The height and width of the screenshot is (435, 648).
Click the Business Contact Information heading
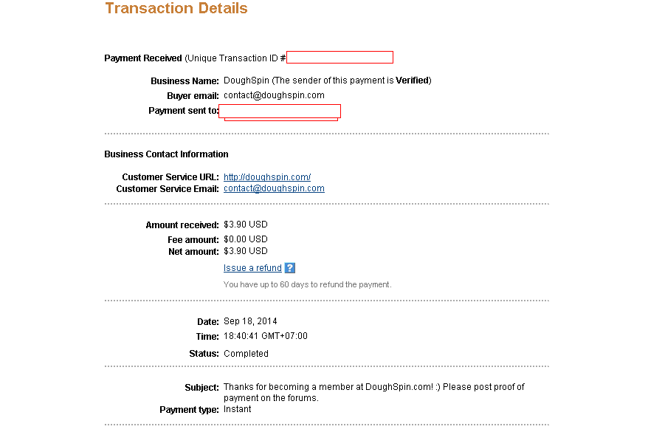point(166,154)
